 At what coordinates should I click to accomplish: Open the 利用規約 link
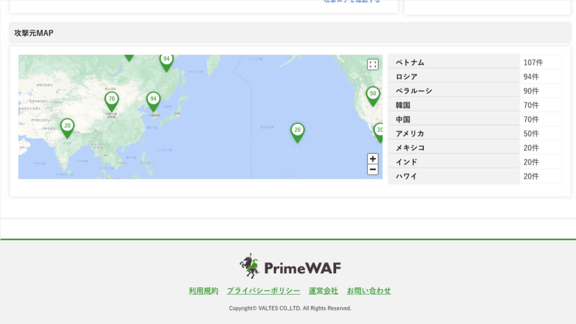(203, 291)
